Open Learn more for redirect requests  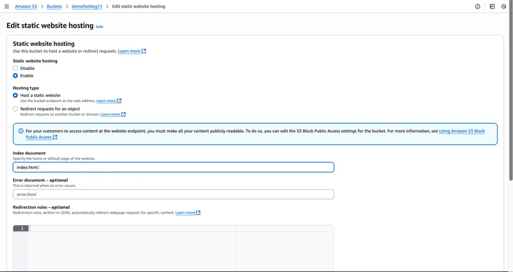point(110,114)
